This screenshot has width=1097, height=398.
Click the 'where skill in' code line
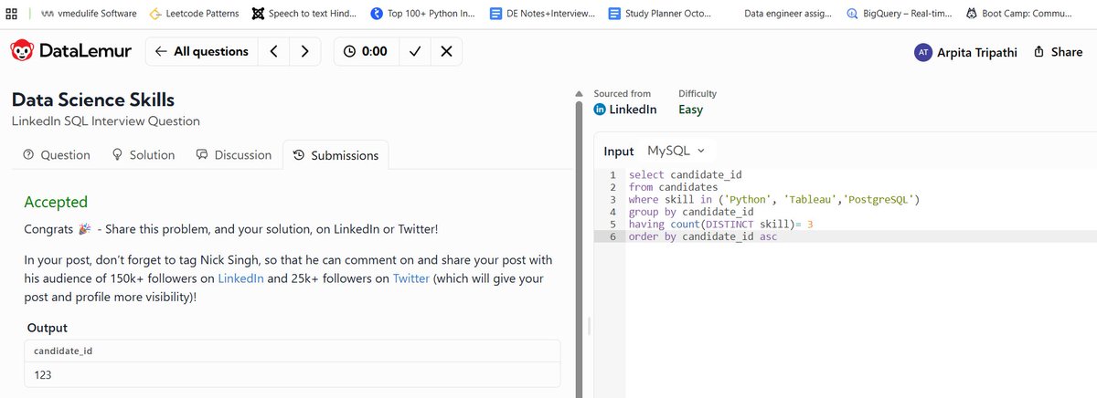tap(774, 199)
